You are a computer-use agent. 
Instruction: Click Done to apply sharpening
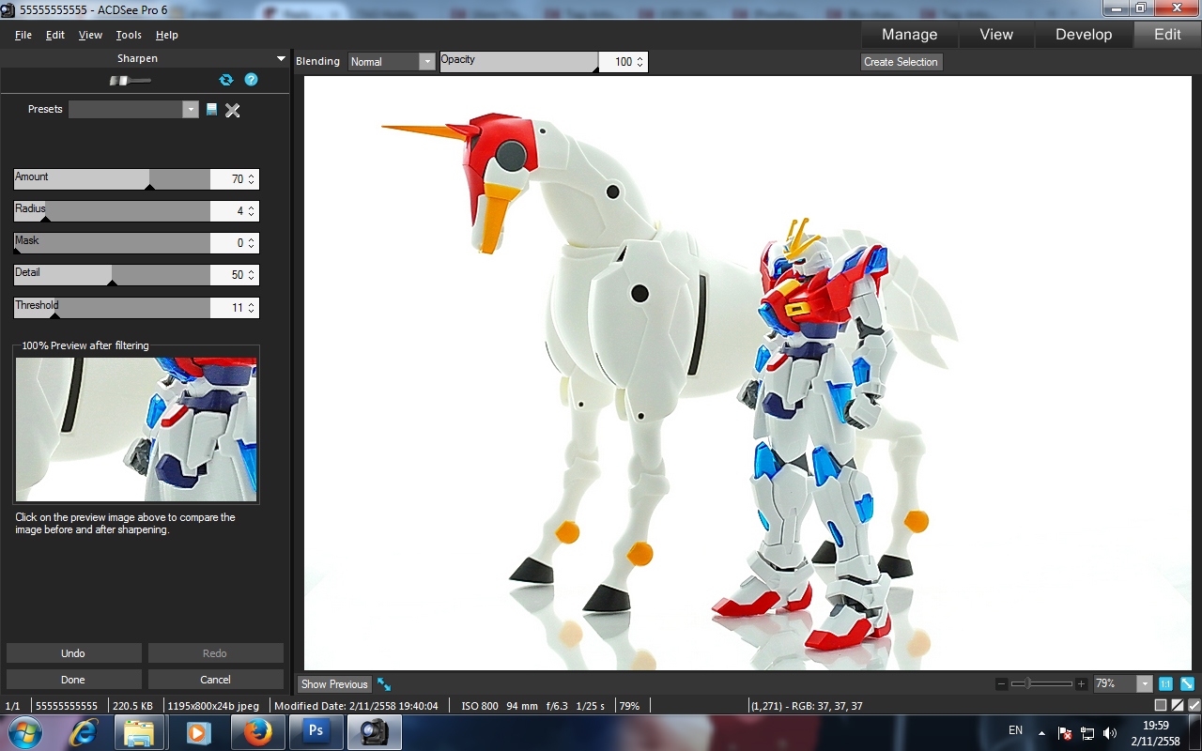pos(73,680)
